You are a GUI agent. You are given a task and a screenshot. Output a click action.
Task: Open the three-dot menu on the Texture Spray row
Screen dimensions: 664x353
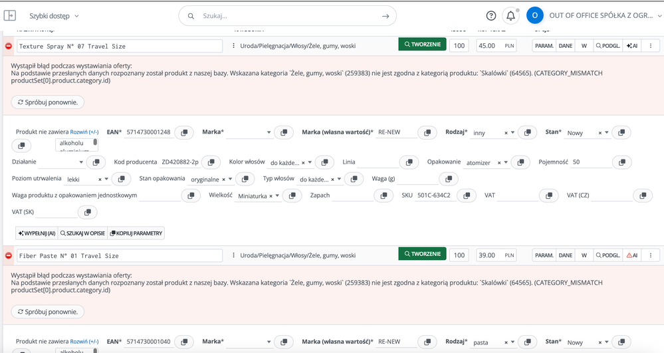[x=651, y=46]
